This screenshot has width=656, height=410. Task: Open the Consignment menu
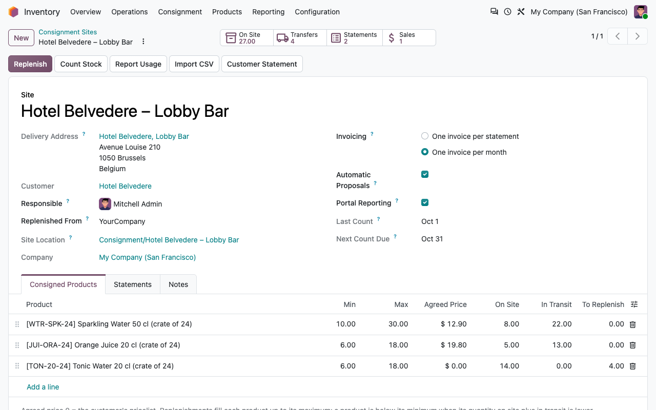click(x=180, y=12)
